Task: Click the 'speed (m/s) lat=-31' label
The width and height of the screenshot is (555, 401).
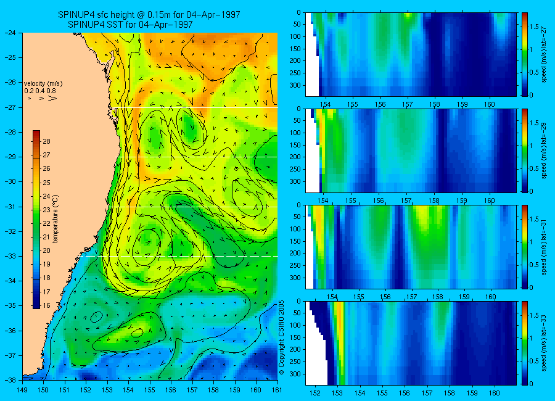Action: pos(544,248)
